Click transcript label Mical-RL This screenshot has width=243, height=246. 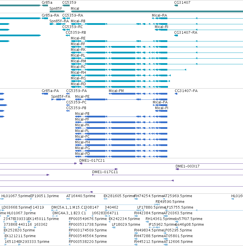click(78, 55)
